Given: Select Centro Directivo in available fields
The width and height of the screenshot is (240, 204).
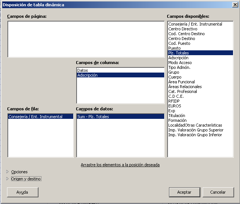Looking at the screenshot, I should click(x=183, y=29).
